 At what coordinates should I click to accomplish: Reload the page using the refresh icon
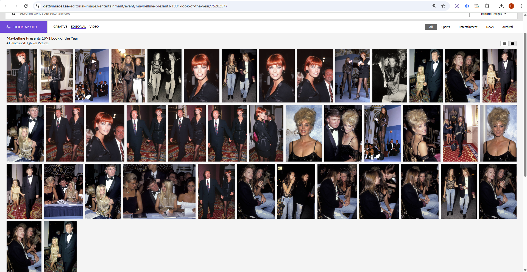click(26, 6)
